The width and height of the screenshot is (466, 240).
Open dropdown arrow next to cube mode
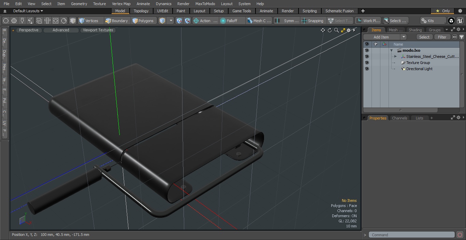(171, 21)
